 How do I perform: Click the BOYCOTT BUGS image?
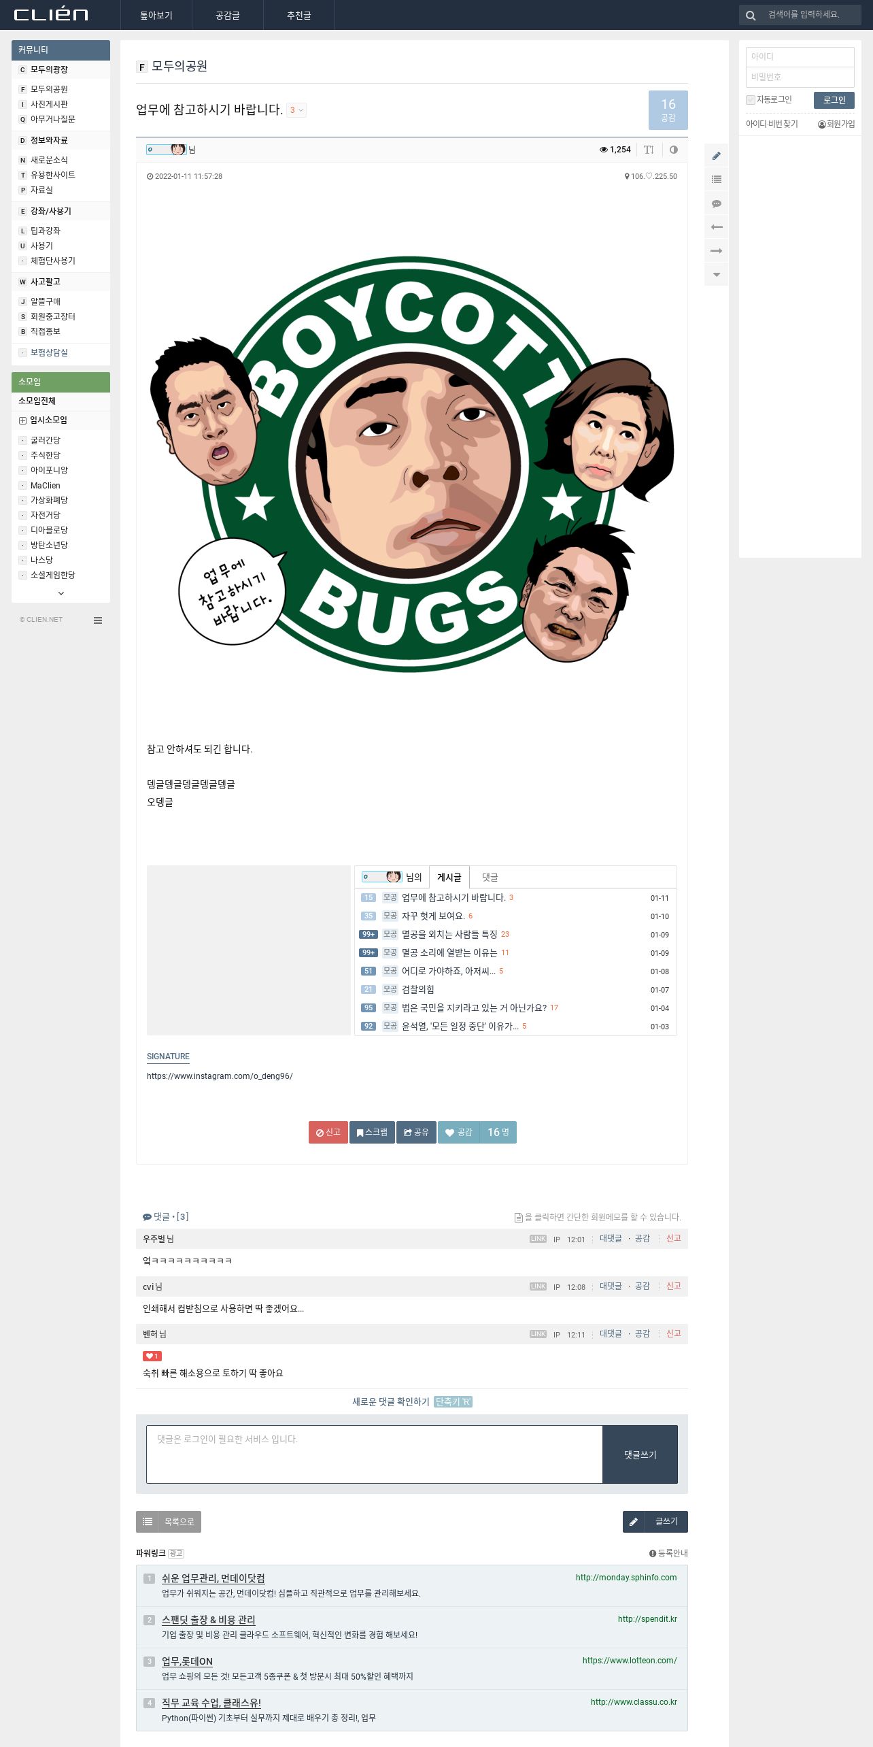(x=412, y=464)
